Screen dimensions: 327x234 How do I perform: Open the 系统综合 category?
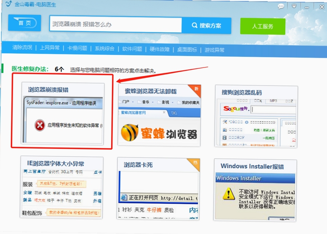tap(105, 49)
